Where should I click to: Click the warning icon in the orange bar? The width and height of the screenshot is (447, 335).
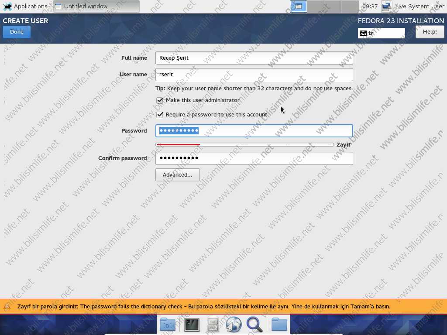point(7,307)
